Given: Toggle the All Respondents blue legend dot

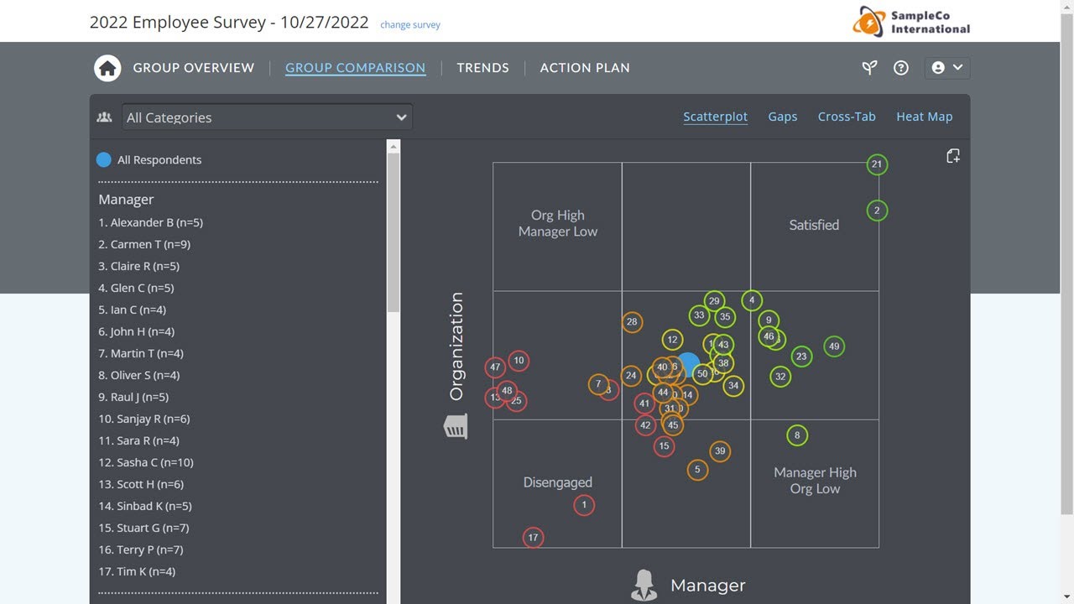Looking at the screenshot, I should 104,159.
